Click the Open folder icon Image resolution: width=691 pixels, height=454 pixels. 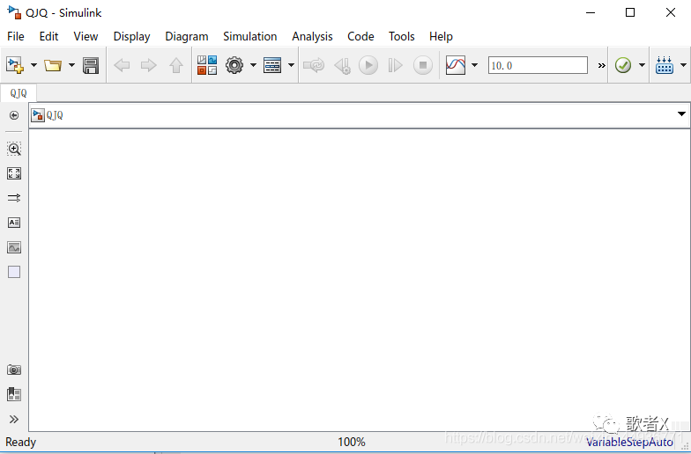(x=53, y=65)
